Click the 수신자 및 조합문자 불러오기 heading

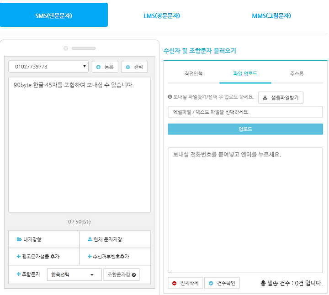200,51
